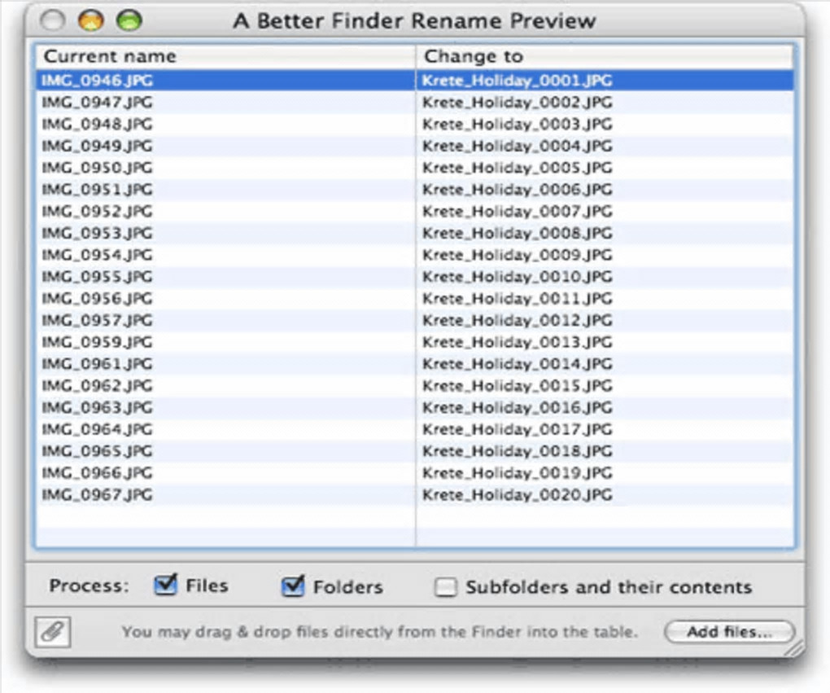Image resolution: width=830 pixels, height=693 pixels.
Task: Click the gray close window button
Action: [x=53, y=20]
